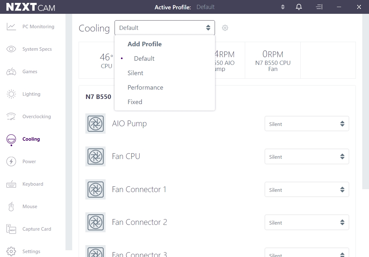369x257 pixels.
Task: Open the Power section
Action: (29, 161)
